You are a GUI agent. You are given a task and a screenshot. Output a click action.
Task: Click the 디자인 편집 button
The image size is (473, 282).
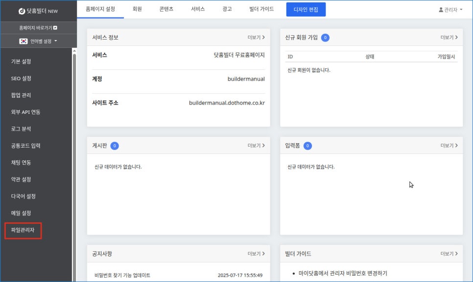coord(306,9)
